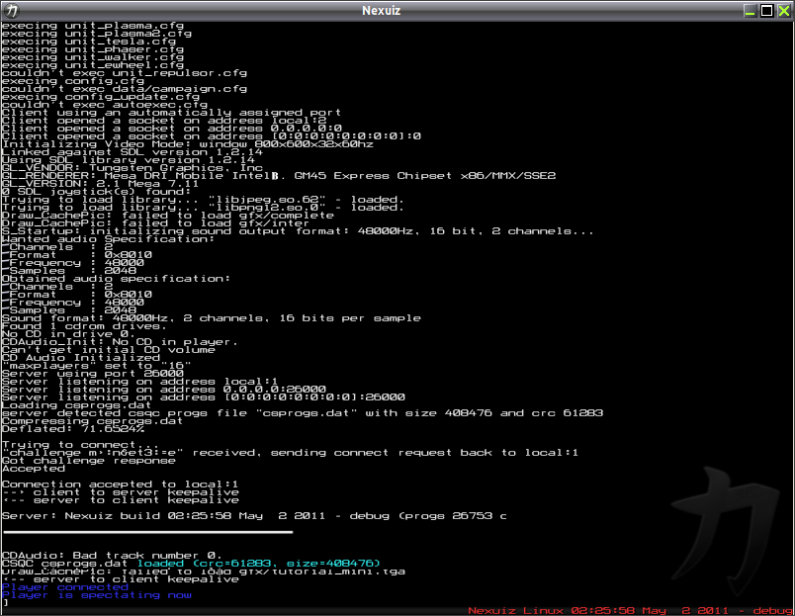Click the "No CD in drive 0." line

(68, 334)
